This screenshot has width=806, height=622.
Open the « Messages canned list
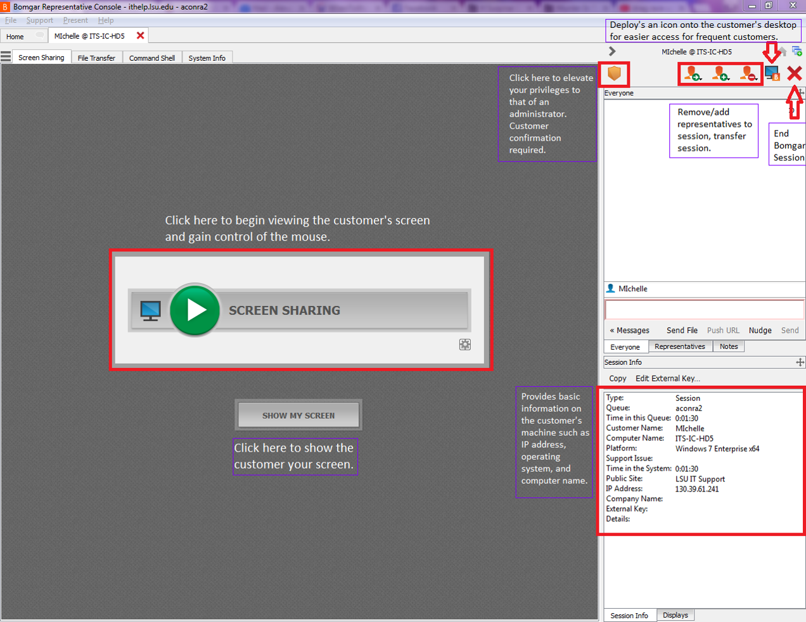(629, 331)
